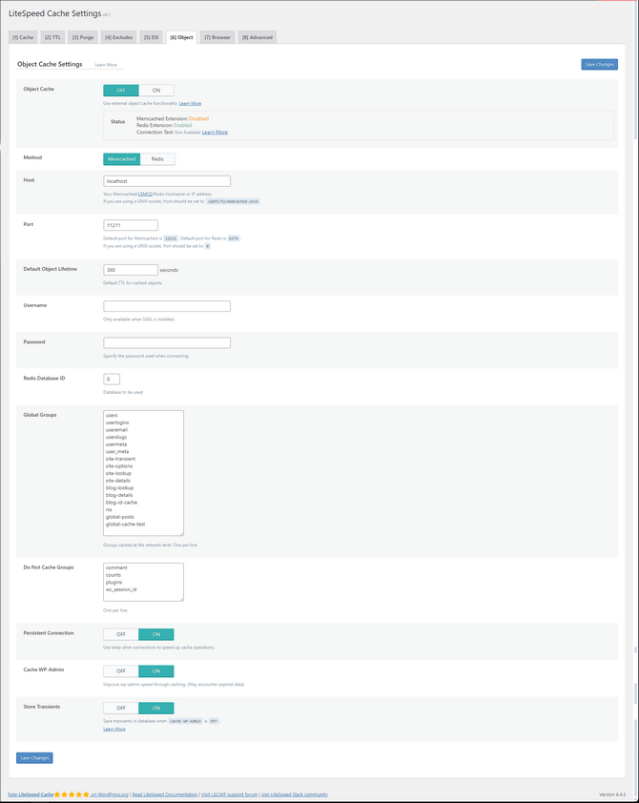Open Read LiteSpeed Documentation link

pos(164,794)
